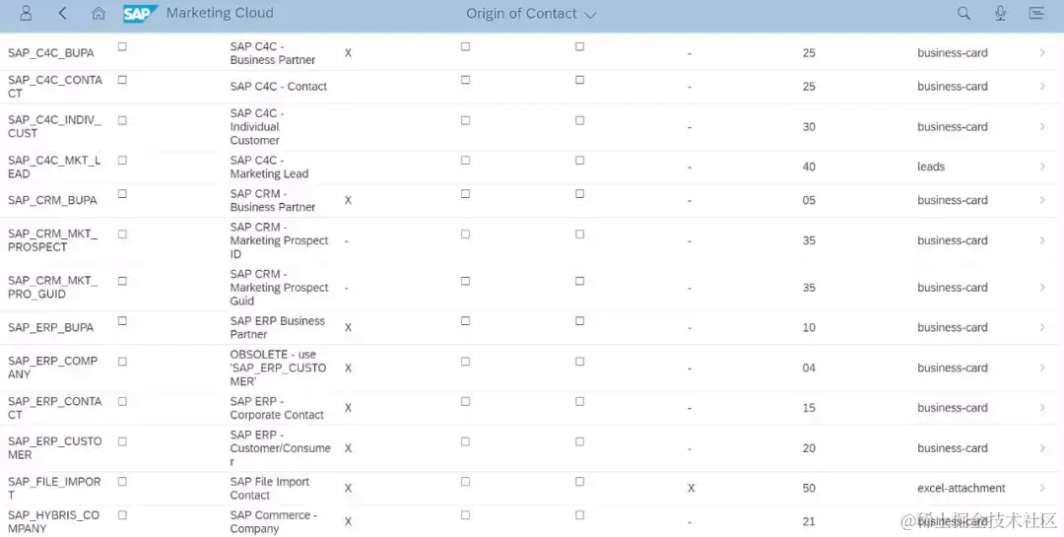Viewport: 1064px width, 537px height.
Task: Activate the microphone voice input icon
Action: (x=1000, y=13)
